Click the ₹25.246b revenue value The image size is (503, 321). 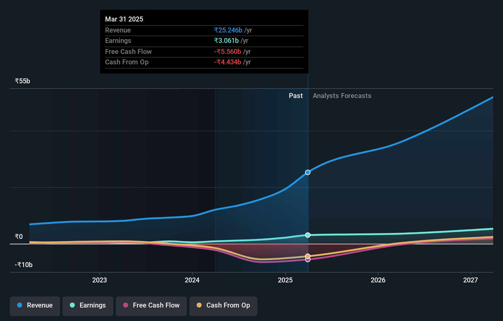pyautogui.click(x=228, y=30)
